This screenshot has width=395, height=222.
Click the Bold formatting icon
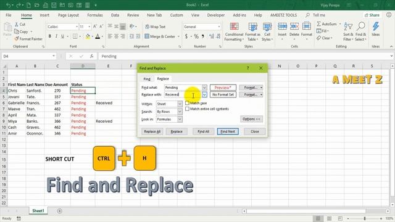50,36
